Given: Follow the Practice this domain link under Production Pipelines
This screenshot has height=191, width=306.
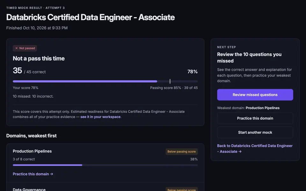Looking at the screenshot, I should (33, 174).
